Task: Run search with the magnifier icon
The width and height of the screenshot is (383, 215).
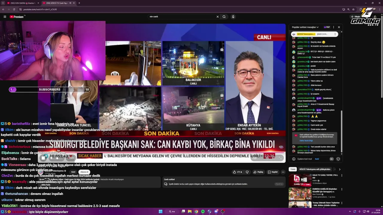Action: 224,17
